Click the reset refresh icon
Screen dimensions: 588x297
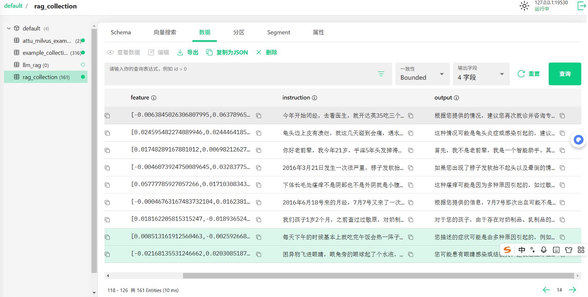[x=521, y=74]
